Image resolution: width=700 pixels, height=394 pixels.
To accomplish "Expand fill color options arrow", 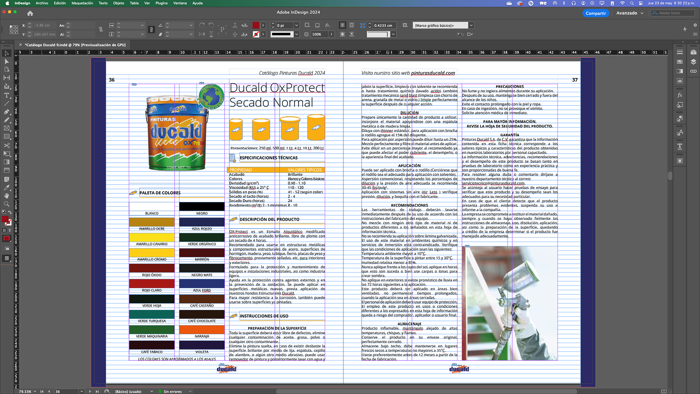I will [x=263, y=26].
